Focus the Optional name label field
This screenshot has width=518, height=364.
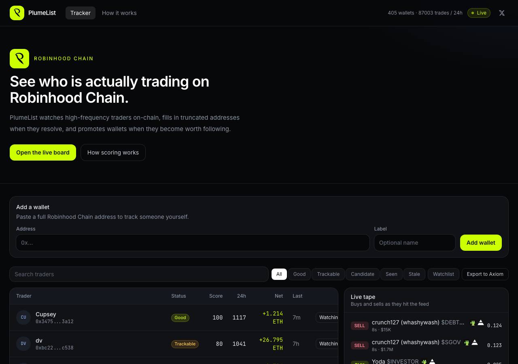pos(415,243)
